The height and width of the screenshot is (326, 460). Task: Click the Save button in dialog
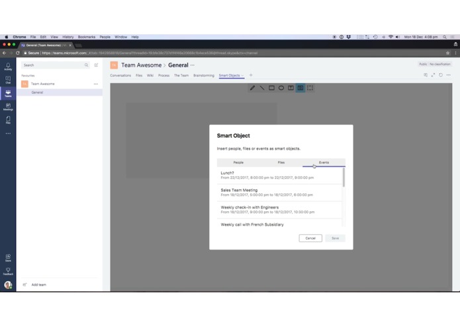(335, 238)
